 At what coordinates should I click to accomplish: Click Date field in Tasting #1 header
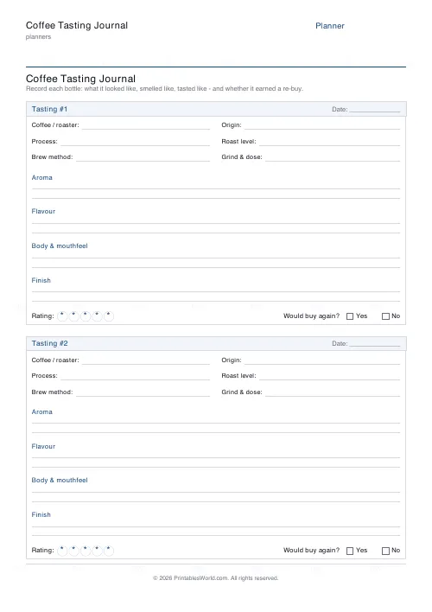(x=375, y=109)
